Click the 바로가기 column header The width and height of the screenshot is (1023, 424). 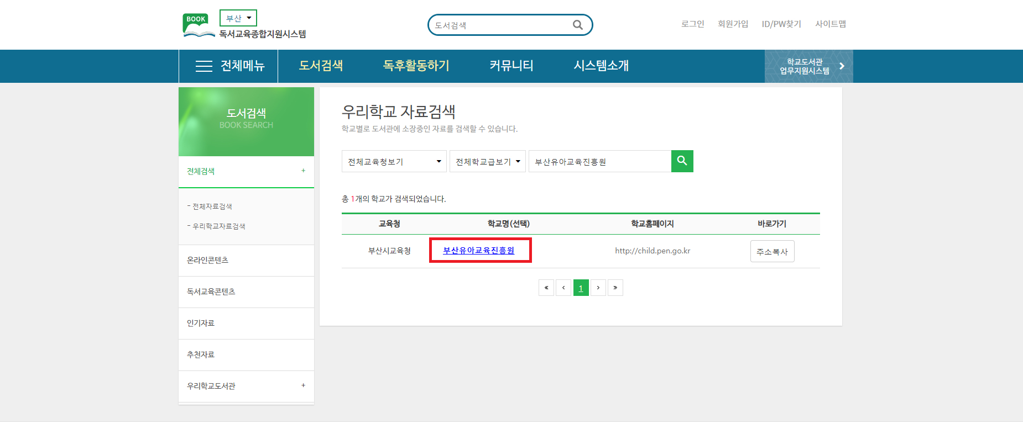coord(772,224)
